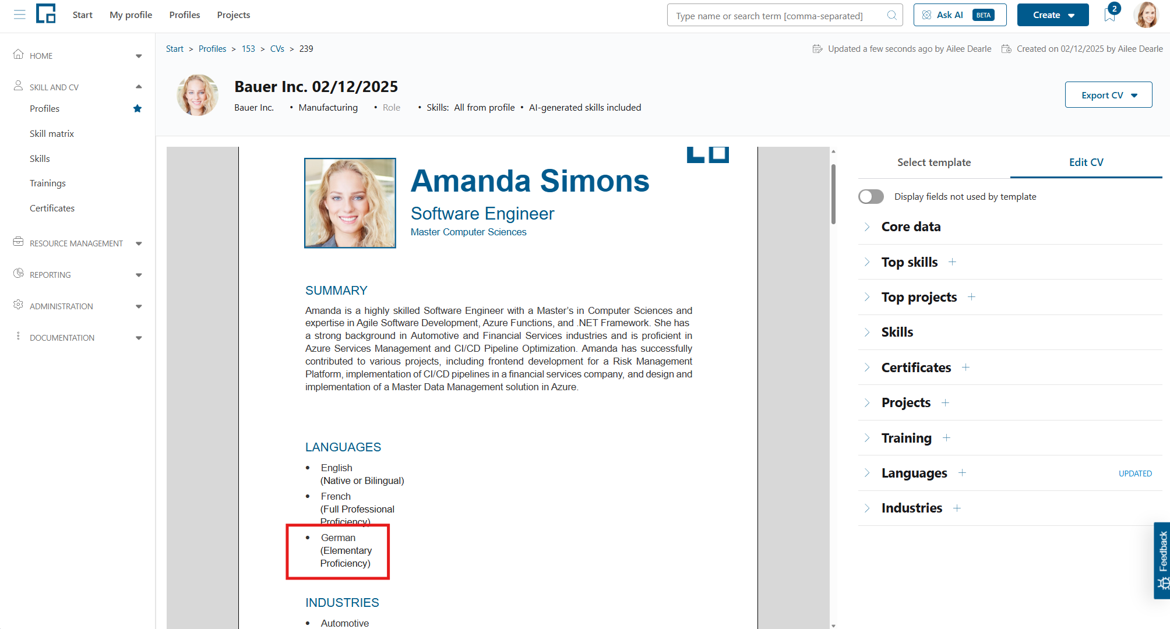This screenshot has height=629, width=1170.
Task: Open Trainings in sidebar
Action: (48, 183)
